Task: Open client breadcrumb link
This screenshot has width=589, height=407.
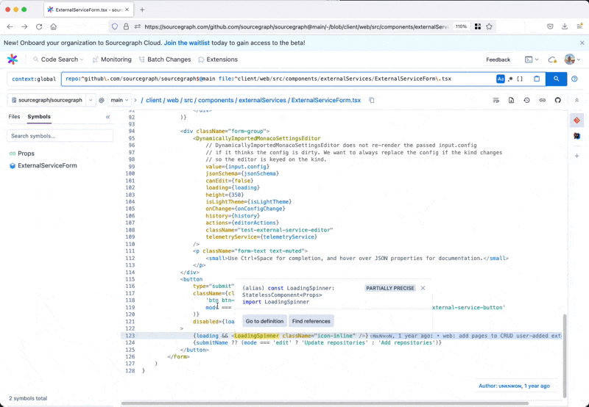Action: 154,100
